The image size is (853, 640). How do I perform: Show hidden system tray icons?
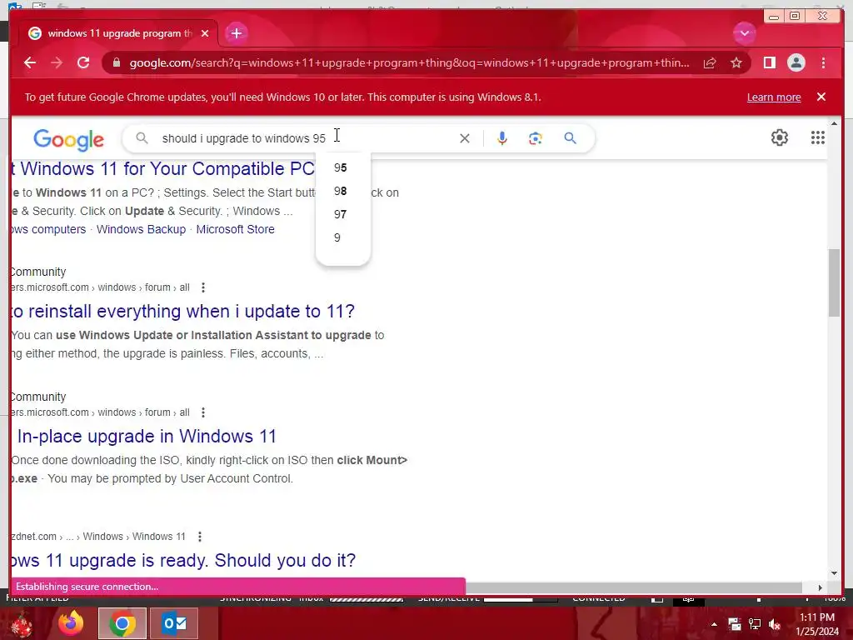[x=714, y=624]
